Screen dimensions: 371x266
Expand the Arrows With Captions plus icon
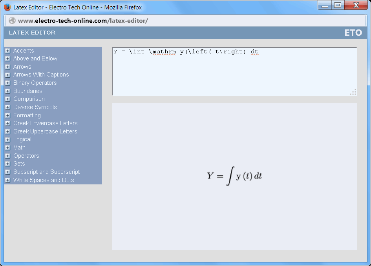click(8, 75)
